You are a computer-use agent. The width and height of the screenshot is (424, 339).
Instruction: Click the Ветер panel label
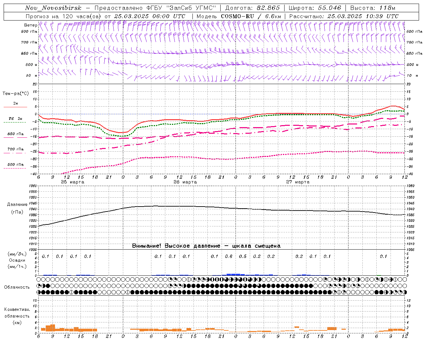(30, 25)
